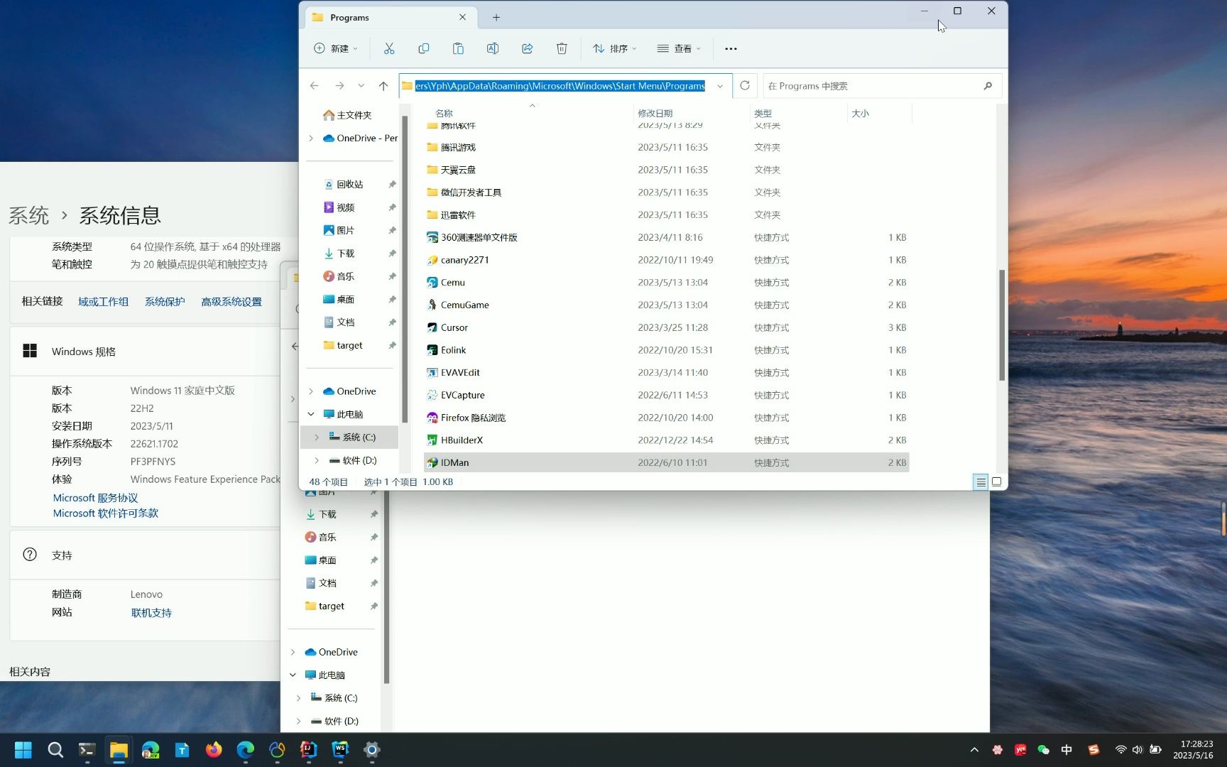The width and height of the screenshot is (1227, 767).
Task: Expand OneDrive - Per tree node
Action: (x=311, y=138)
